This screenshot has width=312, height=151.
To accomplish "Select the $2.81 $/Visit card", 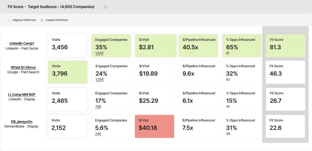I will [x=156, y=46].
